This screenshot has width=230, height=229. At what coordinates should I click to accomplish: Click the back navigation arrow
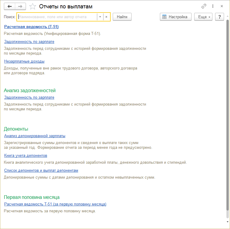[10, 6]
